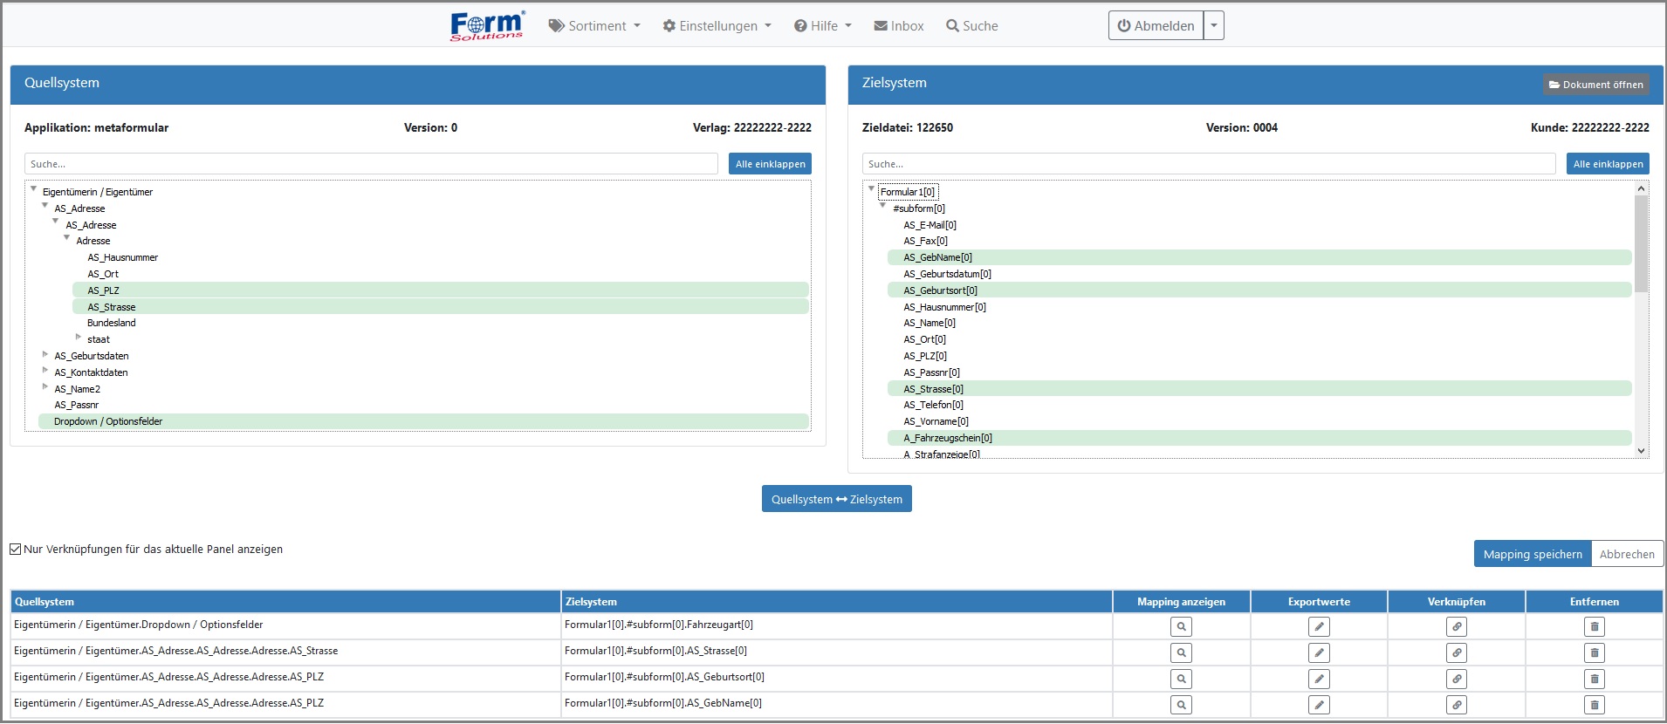Image resolution: width=1667 pixels, height=724 pixels.
Task: Collapse all in Zielsystem panel
Action: coord(1608,164)
